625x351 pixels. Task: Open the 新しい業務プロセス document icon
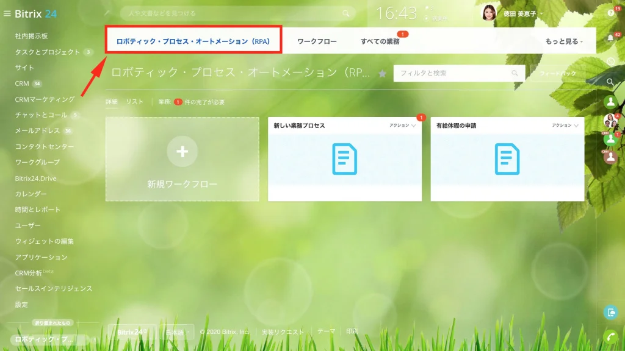344,159
